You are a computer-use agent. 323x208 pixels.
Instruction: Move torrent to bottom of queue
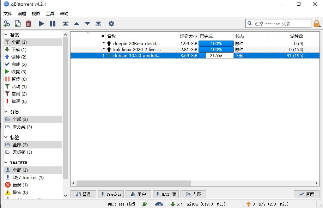pyautogui.click(x=98, y=24)
